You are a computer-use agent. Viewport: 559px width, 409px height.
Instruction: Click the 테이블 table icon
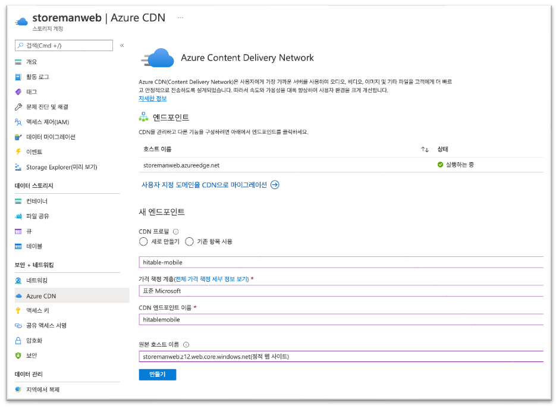click(18, 247)
